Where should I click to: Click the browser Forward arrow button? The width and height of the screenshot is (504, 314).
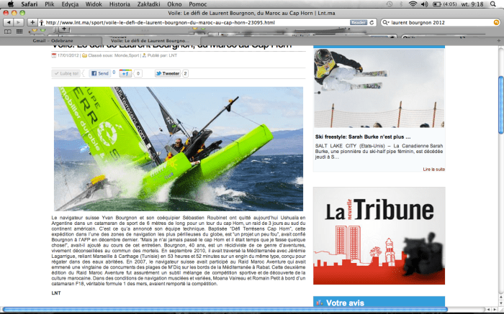pyautogui.click(x=19, y=22)
